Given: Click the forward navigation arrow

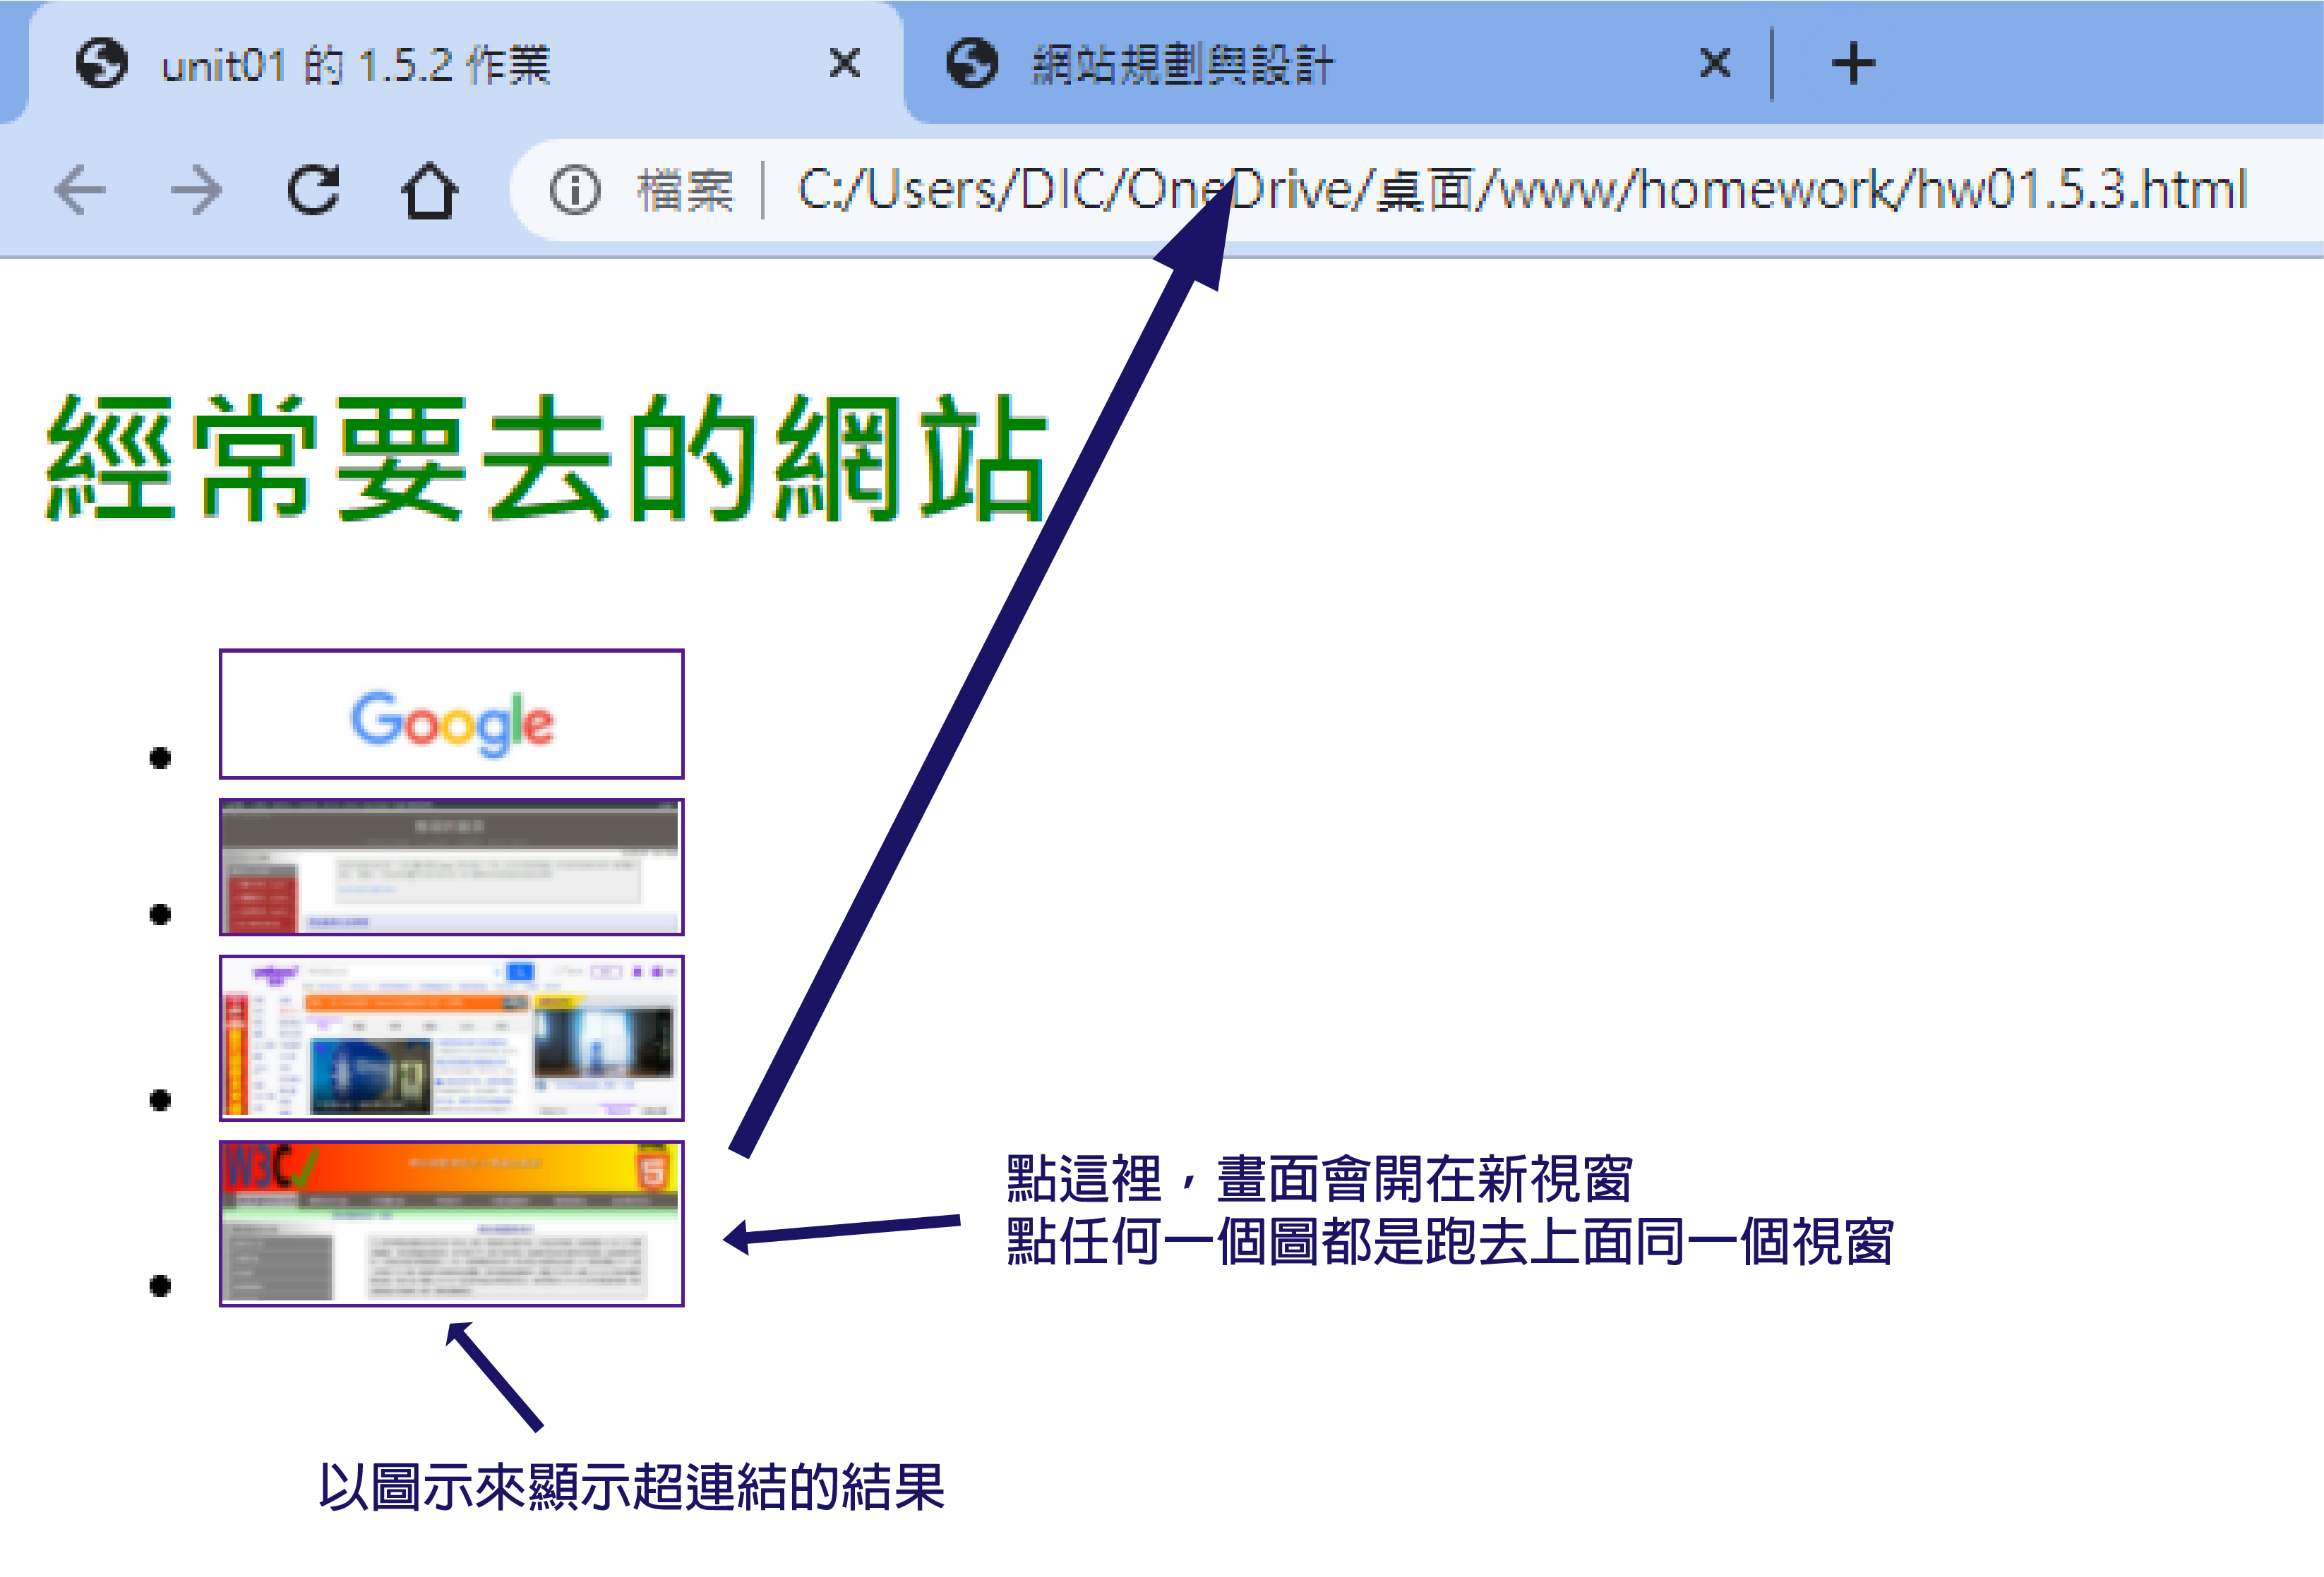Looking at the screenshot, I should click(x=196, y=190).
